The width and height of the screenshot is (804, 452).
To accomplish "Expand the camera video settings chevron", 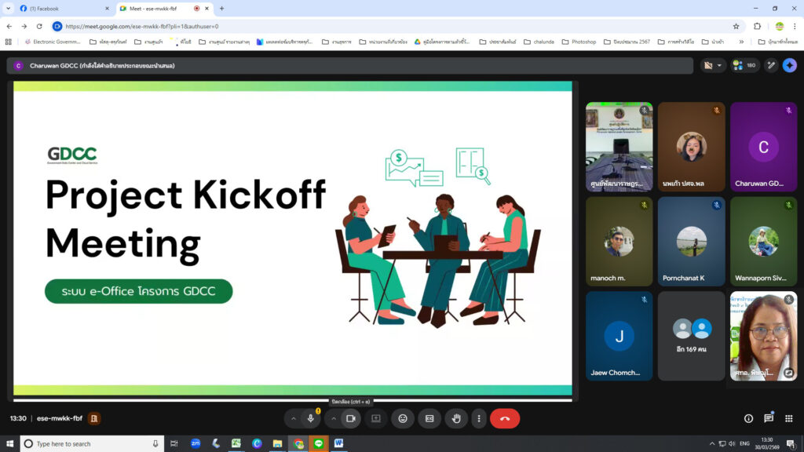I will click(x=334, y=419).
